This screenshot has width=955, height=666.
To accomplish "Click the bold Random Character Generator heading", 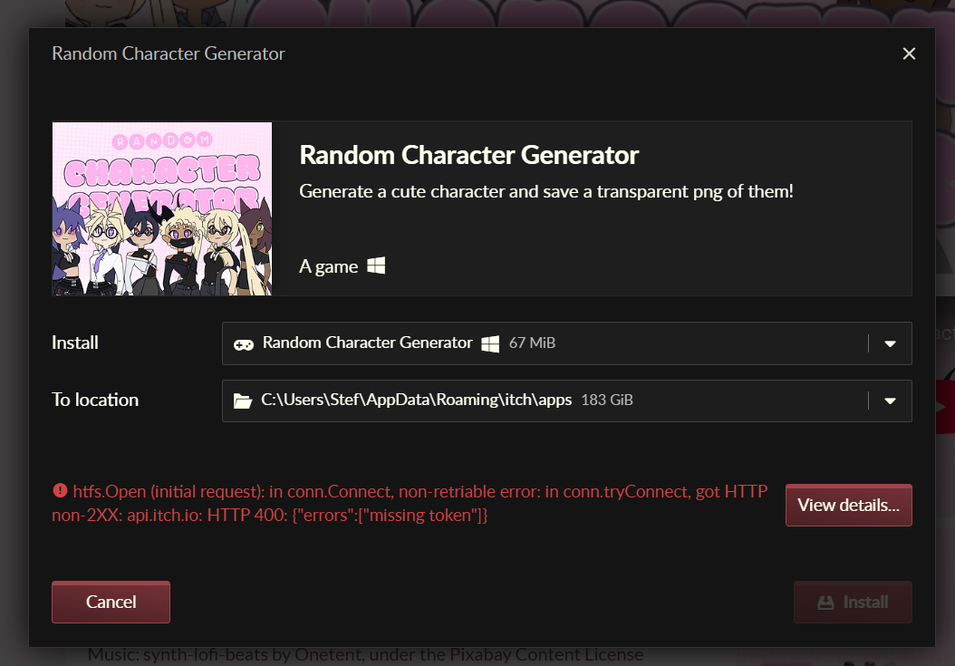I will (469, 155).
